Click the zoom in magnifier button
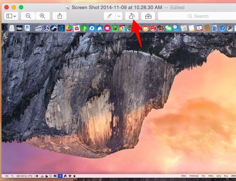Screen dimensions: 236x181 [42, 16]
